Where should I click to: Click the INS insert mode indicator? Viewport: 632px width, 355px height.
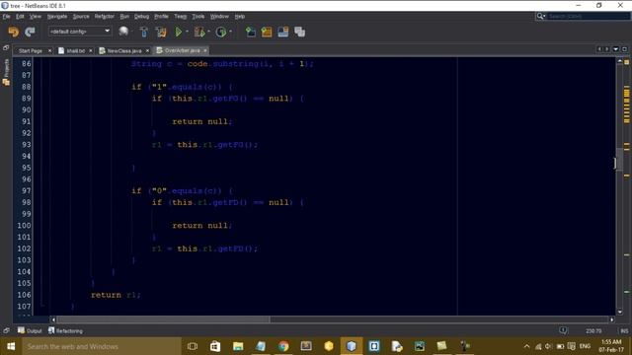tap(624, 331)
